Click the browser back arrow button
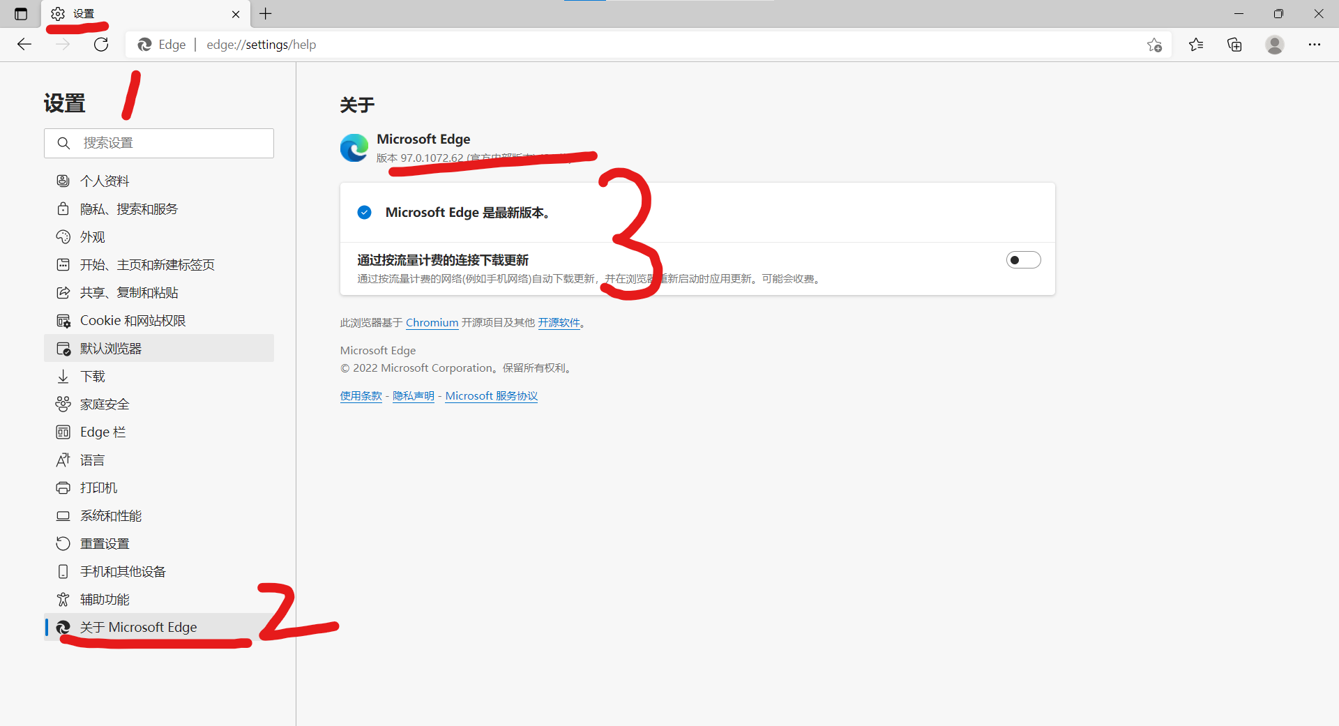 (24, 45)
